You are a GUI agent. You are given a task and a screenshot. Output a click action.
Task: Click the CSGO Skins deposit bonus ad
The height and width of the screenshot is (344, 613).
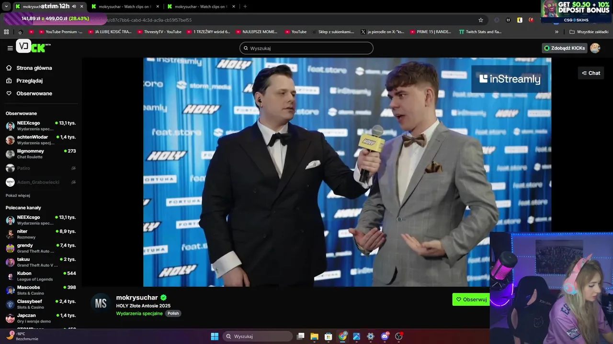click(x=577, y=11)
